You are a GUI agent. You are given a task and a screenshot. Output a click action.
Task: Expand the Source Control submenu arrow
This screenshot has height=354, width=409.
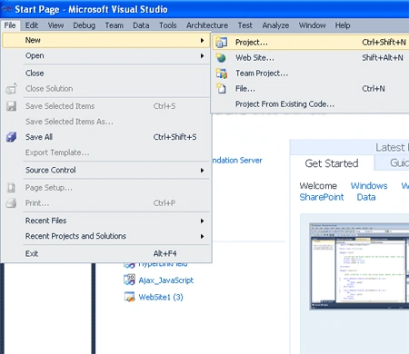[202, 170]
